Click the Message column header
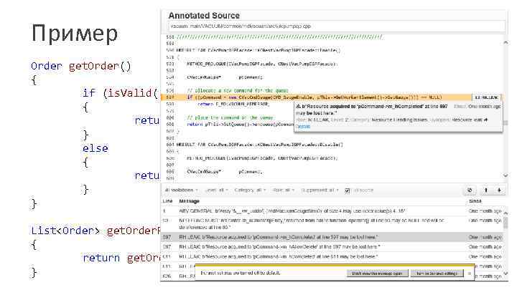The height and width of the screenshot is (290, 517). [x=189, y=201]
